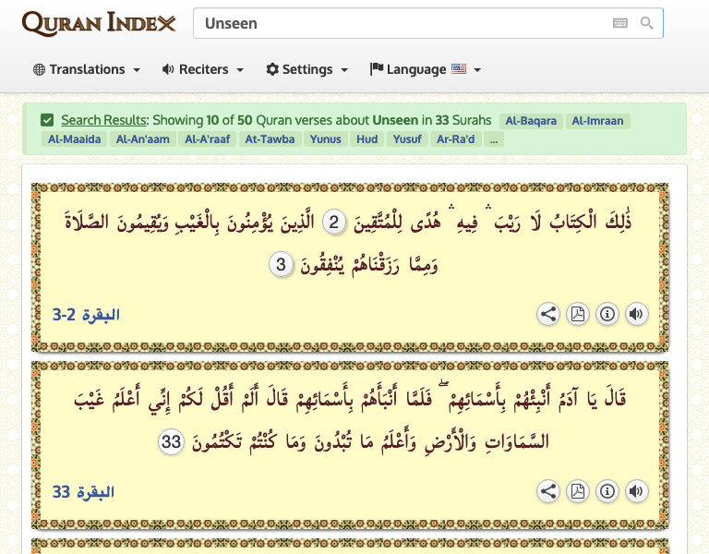The height and width of the screenshot is (554, 709).
Task: Filter results by Yunus surah tag
Action: [x=326, y=139]
